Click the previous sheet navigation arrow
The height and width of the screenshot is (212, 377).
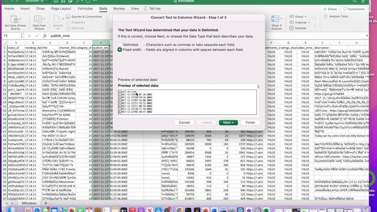point(6,203)
